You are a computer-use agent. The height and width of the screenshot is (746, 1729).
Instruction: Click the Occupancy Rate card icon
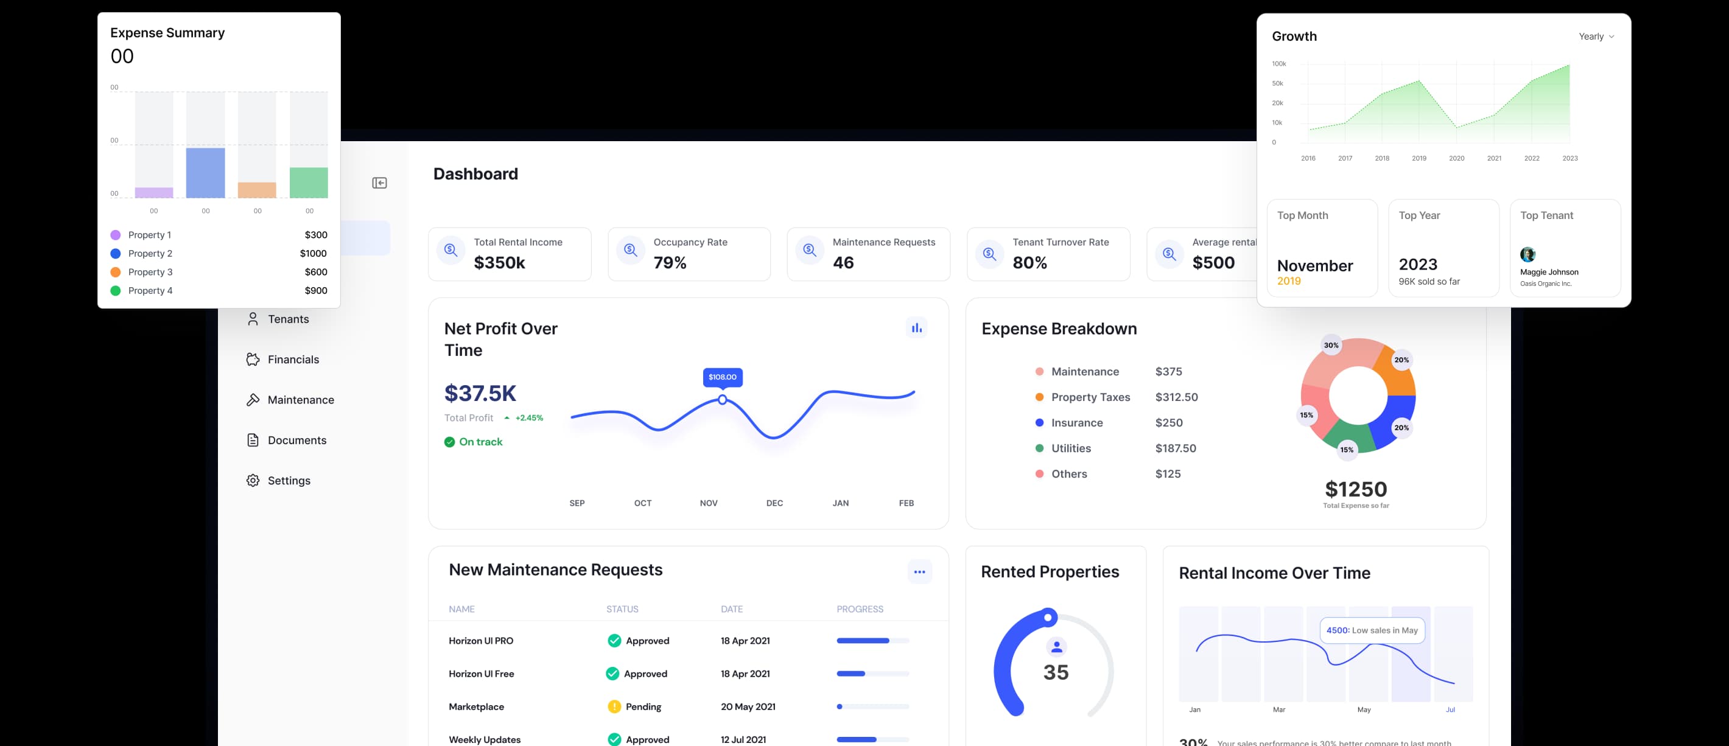[630, 251]
